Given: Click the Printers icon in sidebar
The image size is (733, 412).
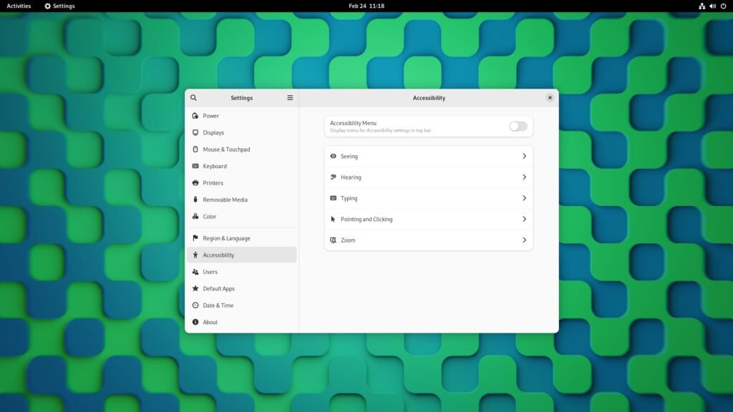Looking at the screenshot, I should [195, 183].
